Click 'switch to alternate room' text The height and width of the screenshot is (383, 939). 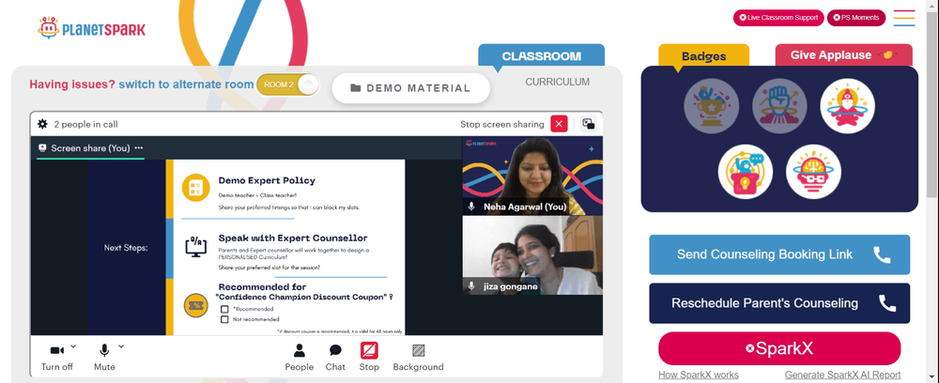click(186, 84)
